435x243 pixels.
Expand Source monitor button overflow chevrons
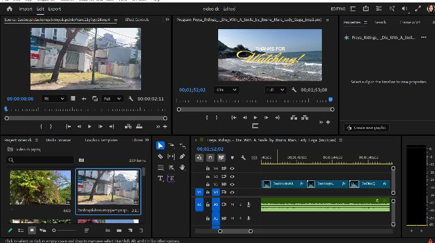pos(158,126)
